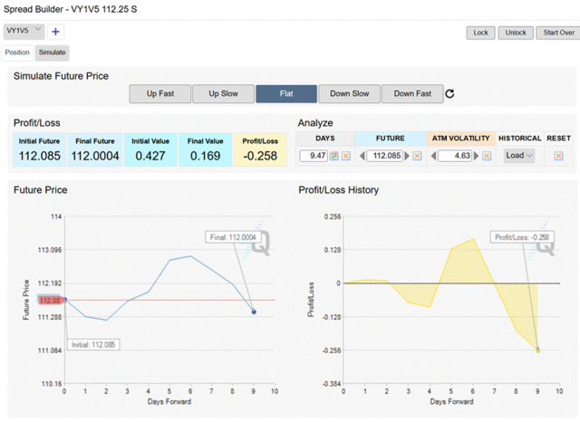Screen dimensions: 580x422
Task: Click the Reset column X icon
Action: (558, 156)
